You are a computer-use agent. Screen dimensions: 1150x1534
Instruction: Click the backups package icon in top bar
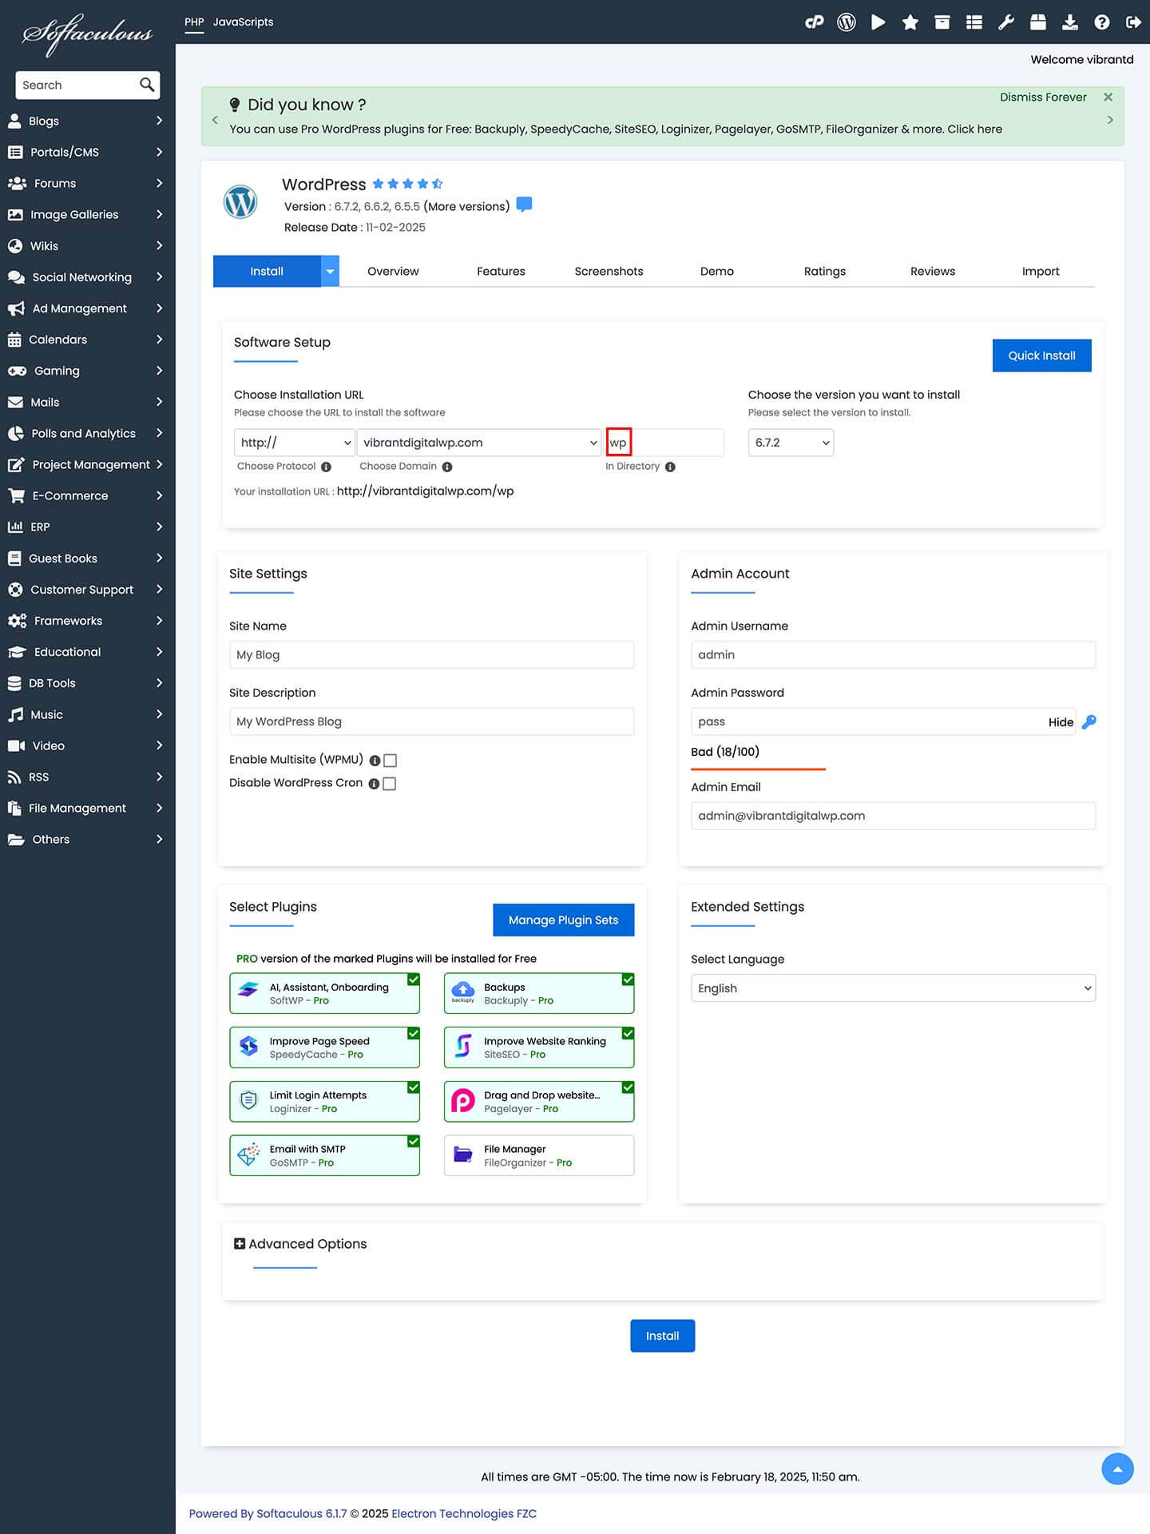1038,22
